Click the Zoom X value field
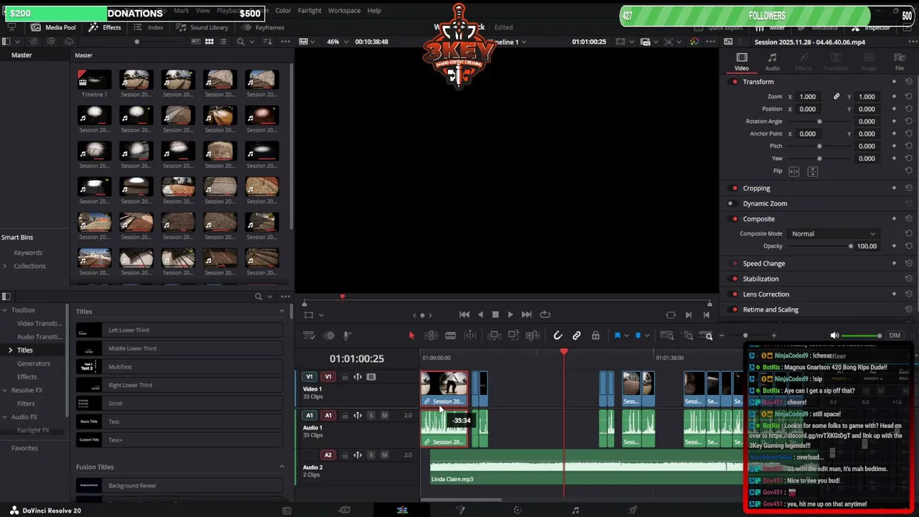Image resolution: width=919 pixels, height=517 pixels. (808, 97)
